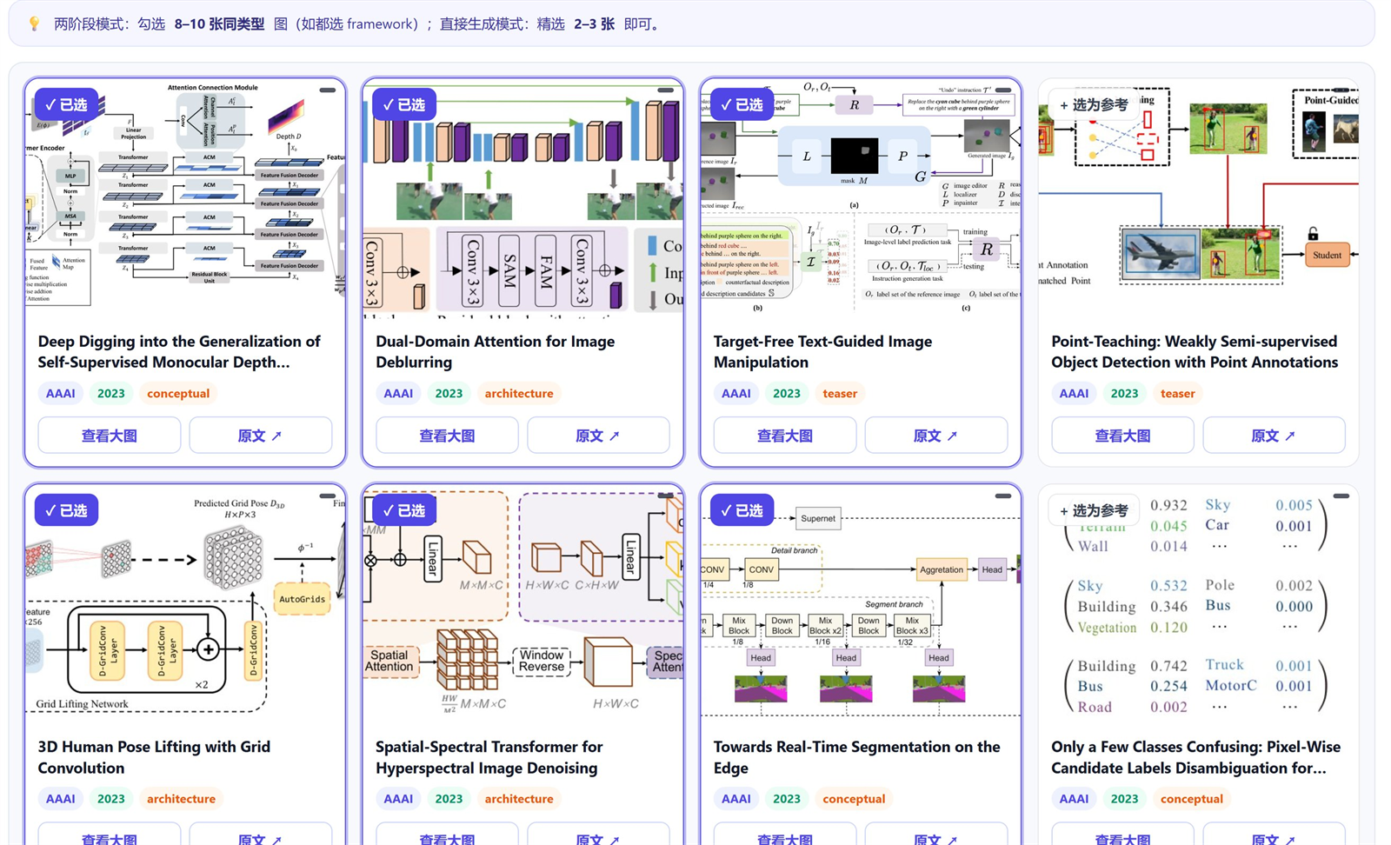Click the 3D Human Pose Lifting figure thumbnail
This screenshot has height=845, width=1391.
click(185, 604)
